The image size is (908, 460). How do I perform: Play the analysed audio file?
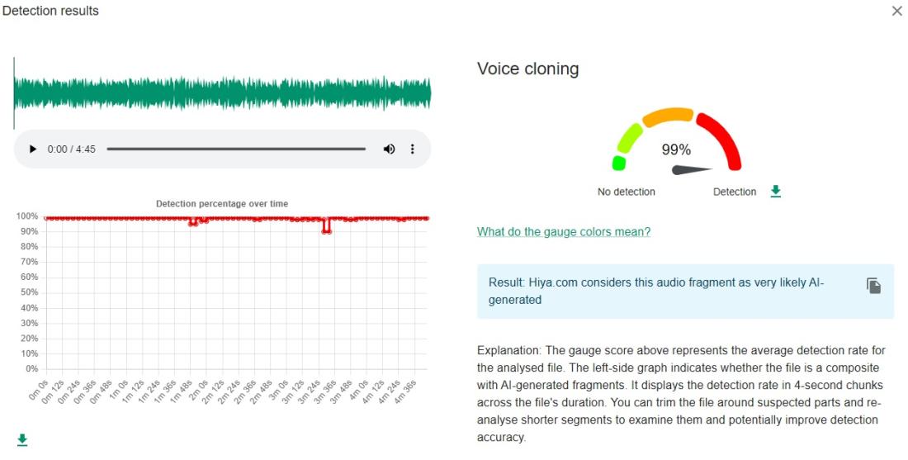[x=33, y=149]
